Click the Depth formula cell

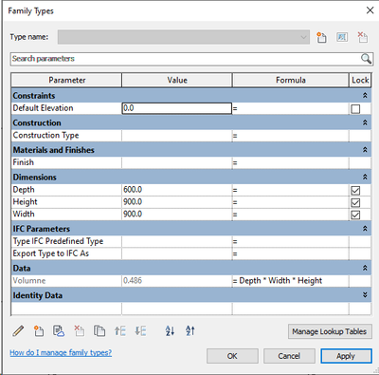[291, 190]
